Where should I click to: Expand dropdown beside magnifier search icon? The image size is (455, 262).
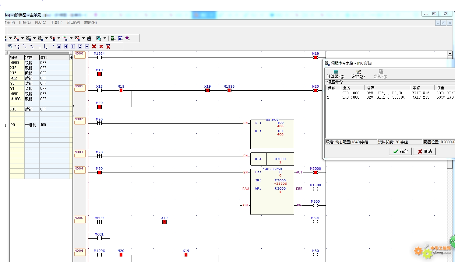[x=105, y=38]
